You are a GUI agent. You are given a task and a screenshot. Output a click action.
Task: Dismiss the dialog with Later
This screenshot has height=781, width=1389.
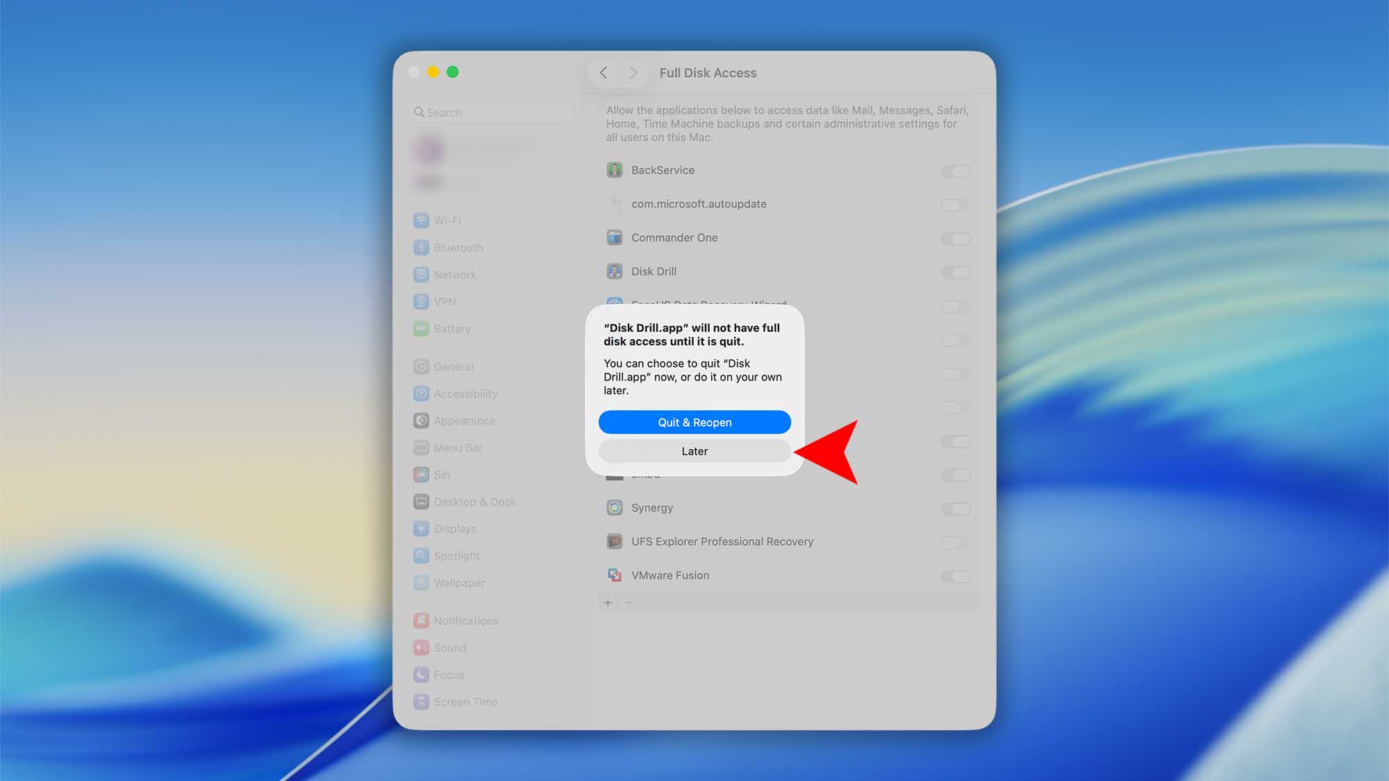click(694, 451)
